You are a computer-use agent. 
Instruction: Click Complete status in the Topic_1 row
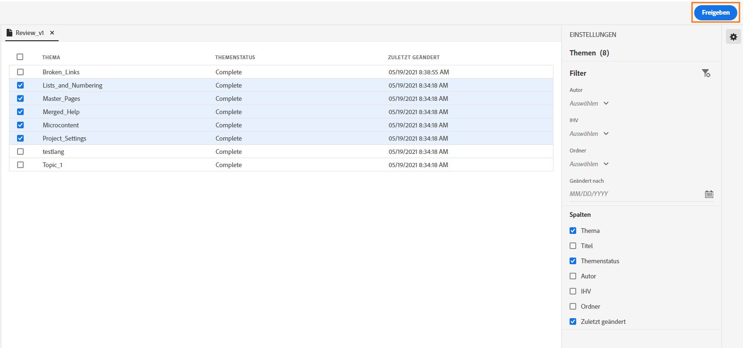(228, 165)
